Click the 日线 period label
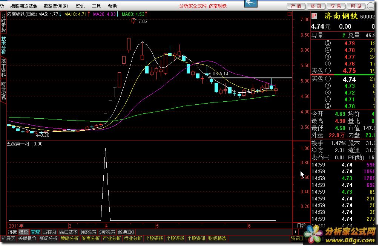 click(301, 226)
